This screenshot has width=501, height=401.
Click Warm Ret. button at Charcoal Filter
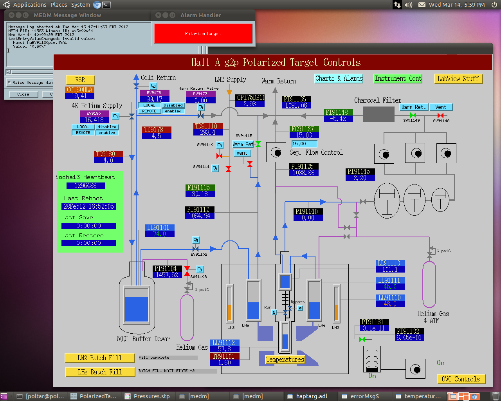click(414, 107)
